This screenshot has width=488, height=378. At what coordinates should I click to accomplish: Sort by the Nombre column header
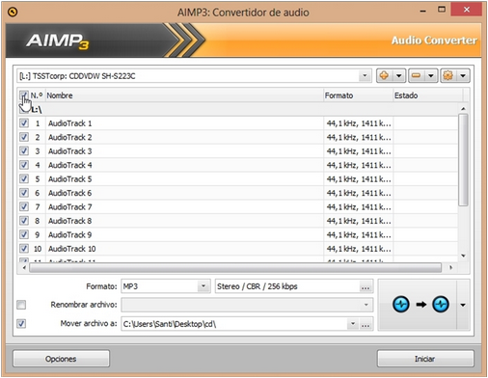click(184, 95)
